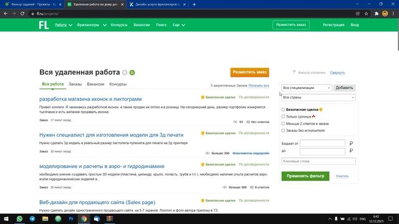Open the WinRAR app from taskbar
The height and width of the screenshot is (224, 399).
click(x=110, y=218)
